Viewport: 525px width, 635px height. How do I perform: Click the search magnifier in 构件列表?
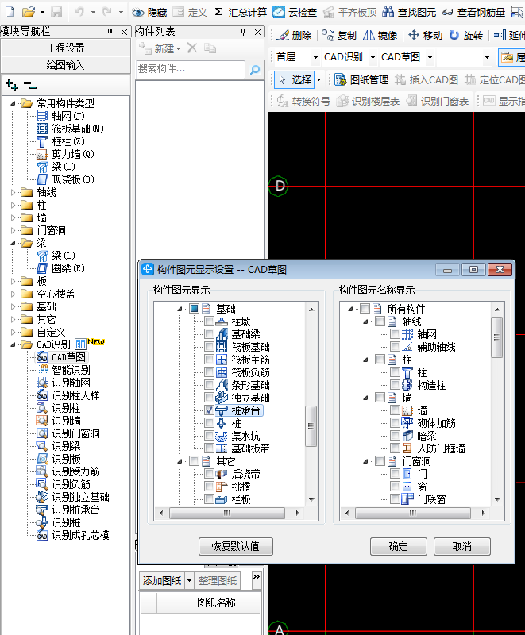pos(255,70)
